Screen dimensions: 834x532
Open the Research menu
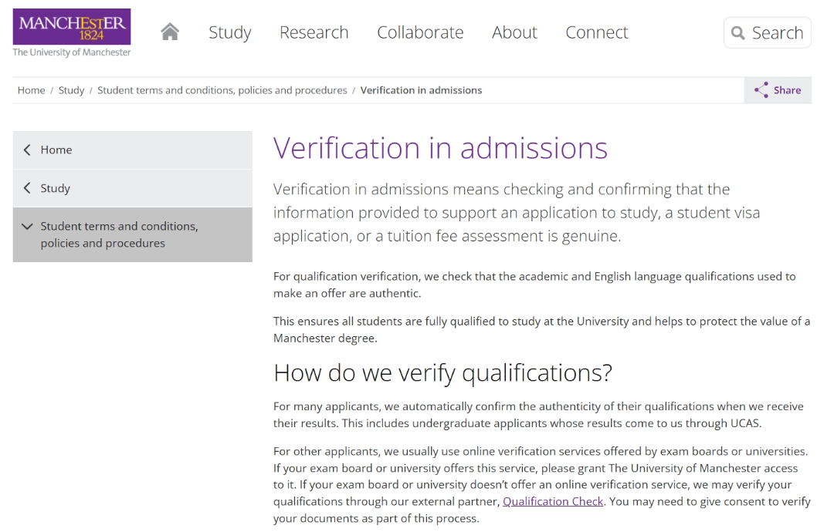[314, 32]
